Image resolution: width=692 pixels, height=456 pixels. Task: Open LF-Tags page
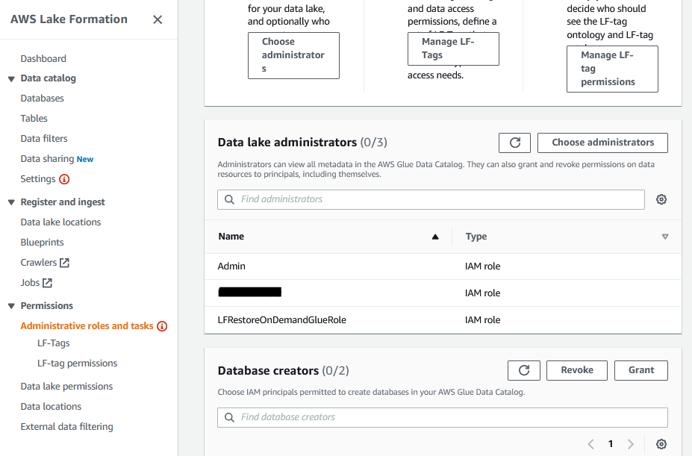pyautogui.click(x=54, y=343)
